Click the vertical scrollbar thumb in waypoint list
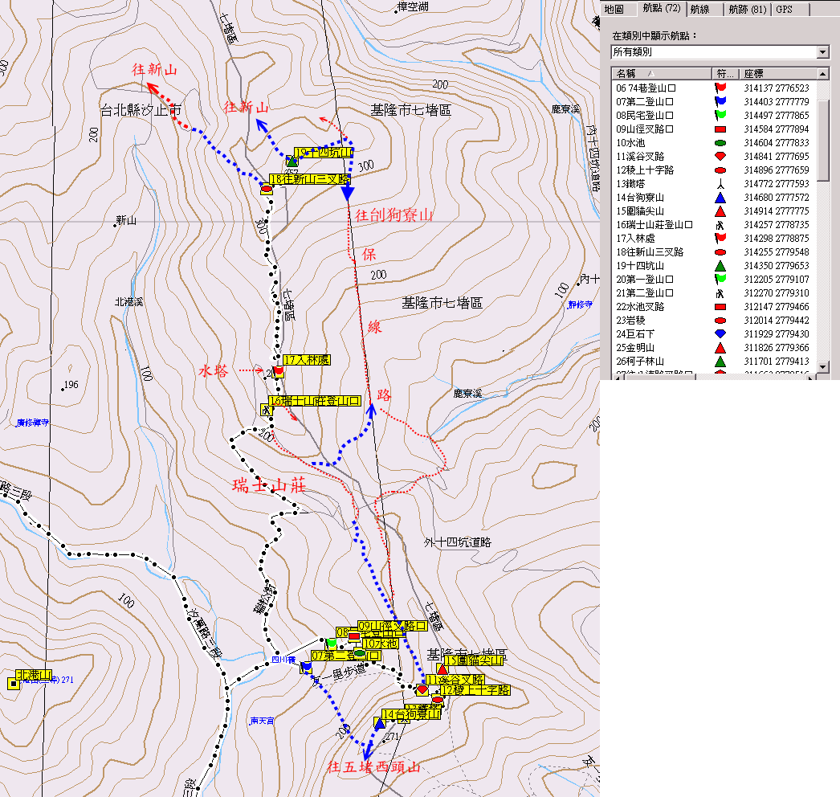Image resolution: width=840 pixels, height=797 pixels. [x=822, y=141]
